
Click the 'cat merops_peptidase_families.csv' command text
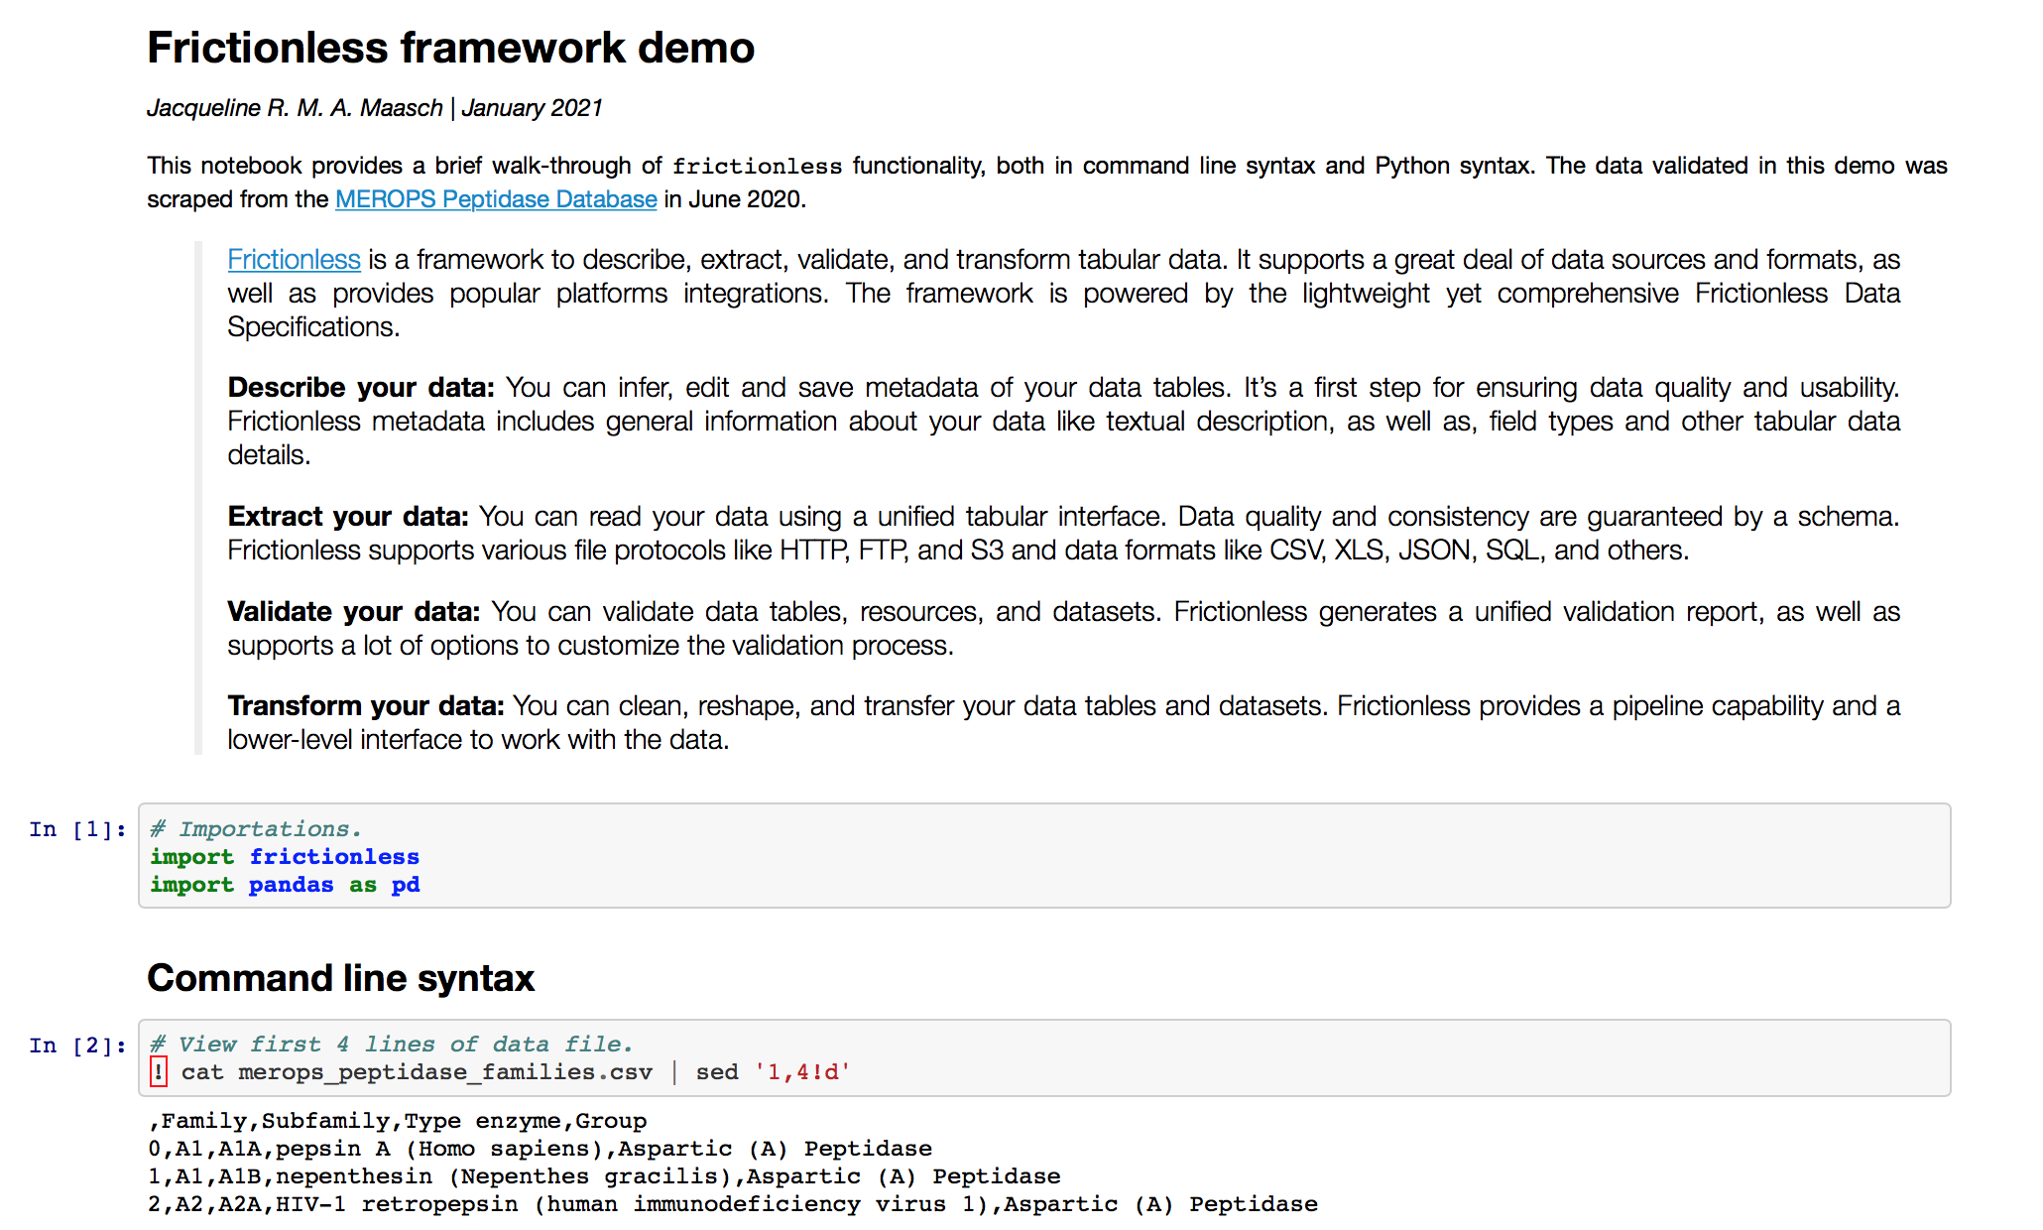pyautogui.click(x=417, y=1072)
